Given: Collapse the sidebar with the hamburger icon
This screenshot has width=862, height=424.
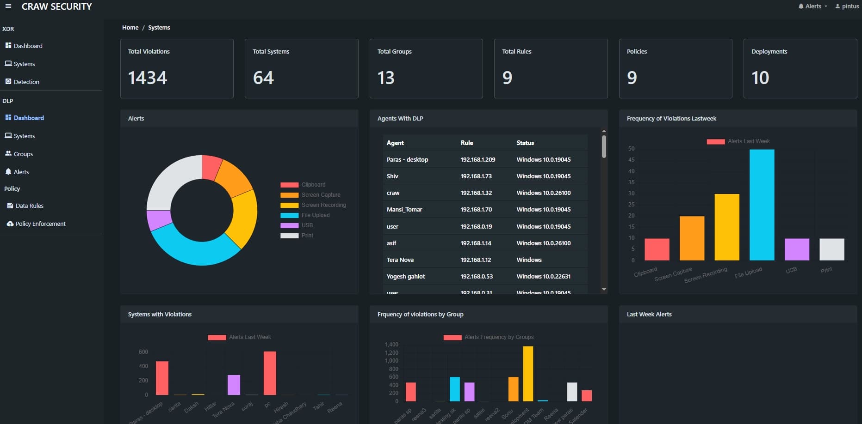Looking at the screenshot, I should point(8,6).
